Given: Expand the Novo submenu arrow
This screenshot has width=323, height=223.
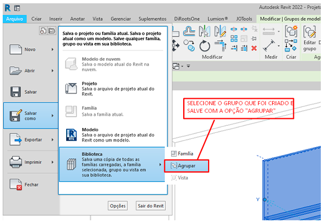Looking at the screenshot, I should (x=53, y=49).
